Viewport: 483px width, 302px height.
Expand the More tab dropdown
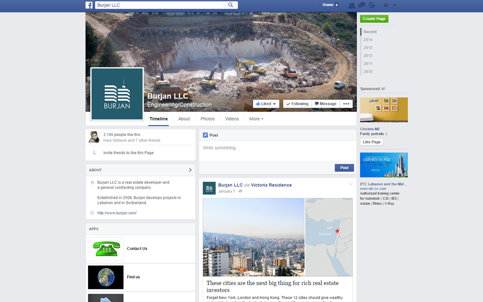pyautogui.click(x=256, y=119)
